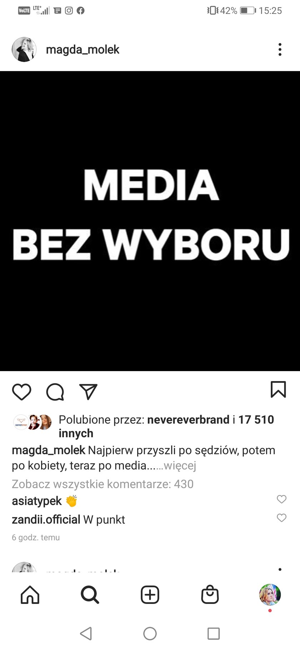Viewport: 300px width, 650px height.
Task: Open post options three-dot menu
Action: pyautogui.click(x=280, y=49)
